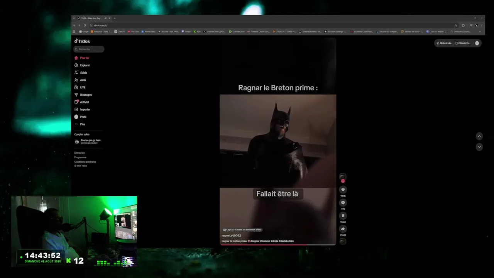Viewport: 494px width, 278px height.
Task: Open the Suivis feed
Action: tap(81, 73)
